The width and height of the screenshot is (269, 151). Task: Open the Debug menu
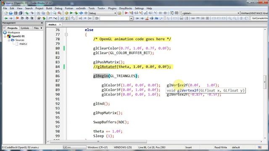pyautogui.click(x=58, y=8)
